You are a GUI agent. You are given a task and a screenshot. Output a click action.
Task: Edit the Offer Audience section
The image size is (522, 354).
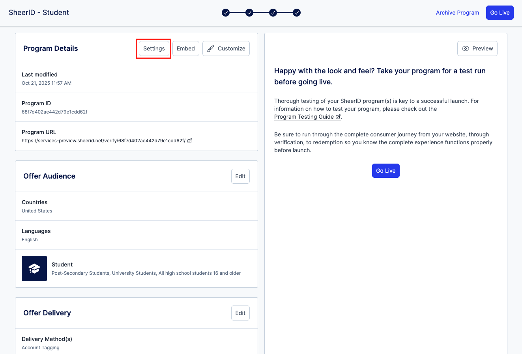pyautogui.click(x=240, y=176)
